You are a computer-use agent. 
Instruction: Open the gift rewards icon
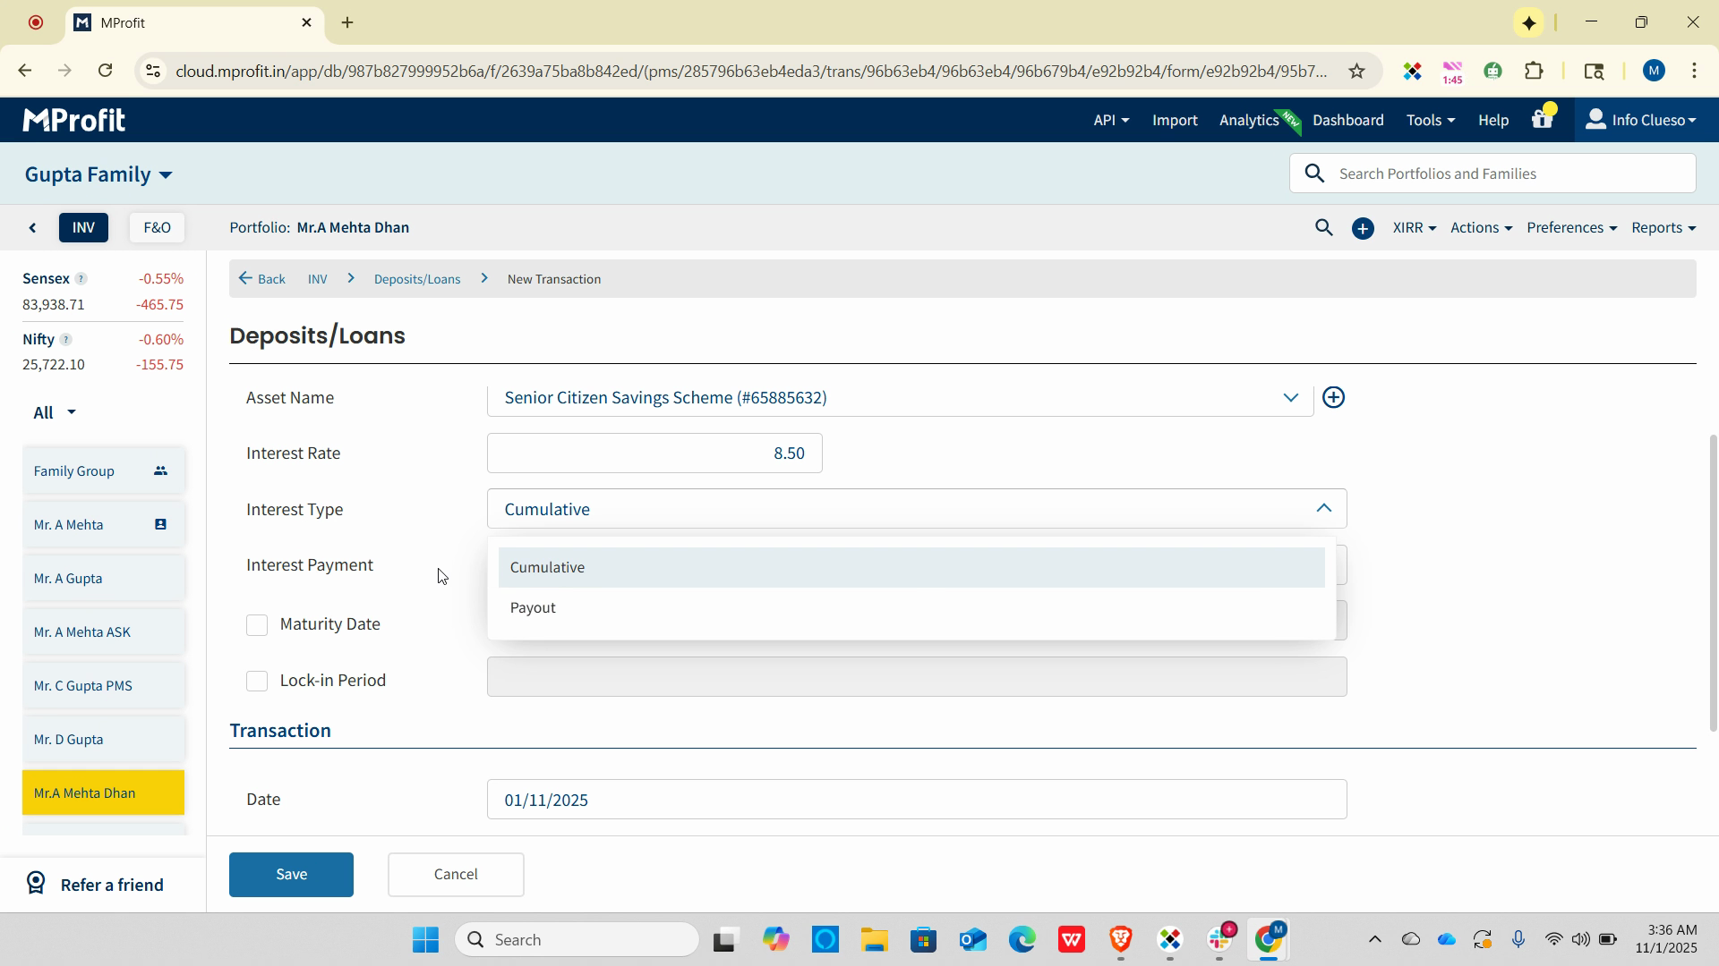click(x=1542, y=119)
